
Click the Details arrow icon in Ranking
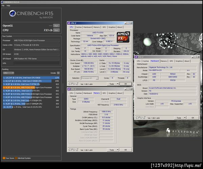pos(59,73)
